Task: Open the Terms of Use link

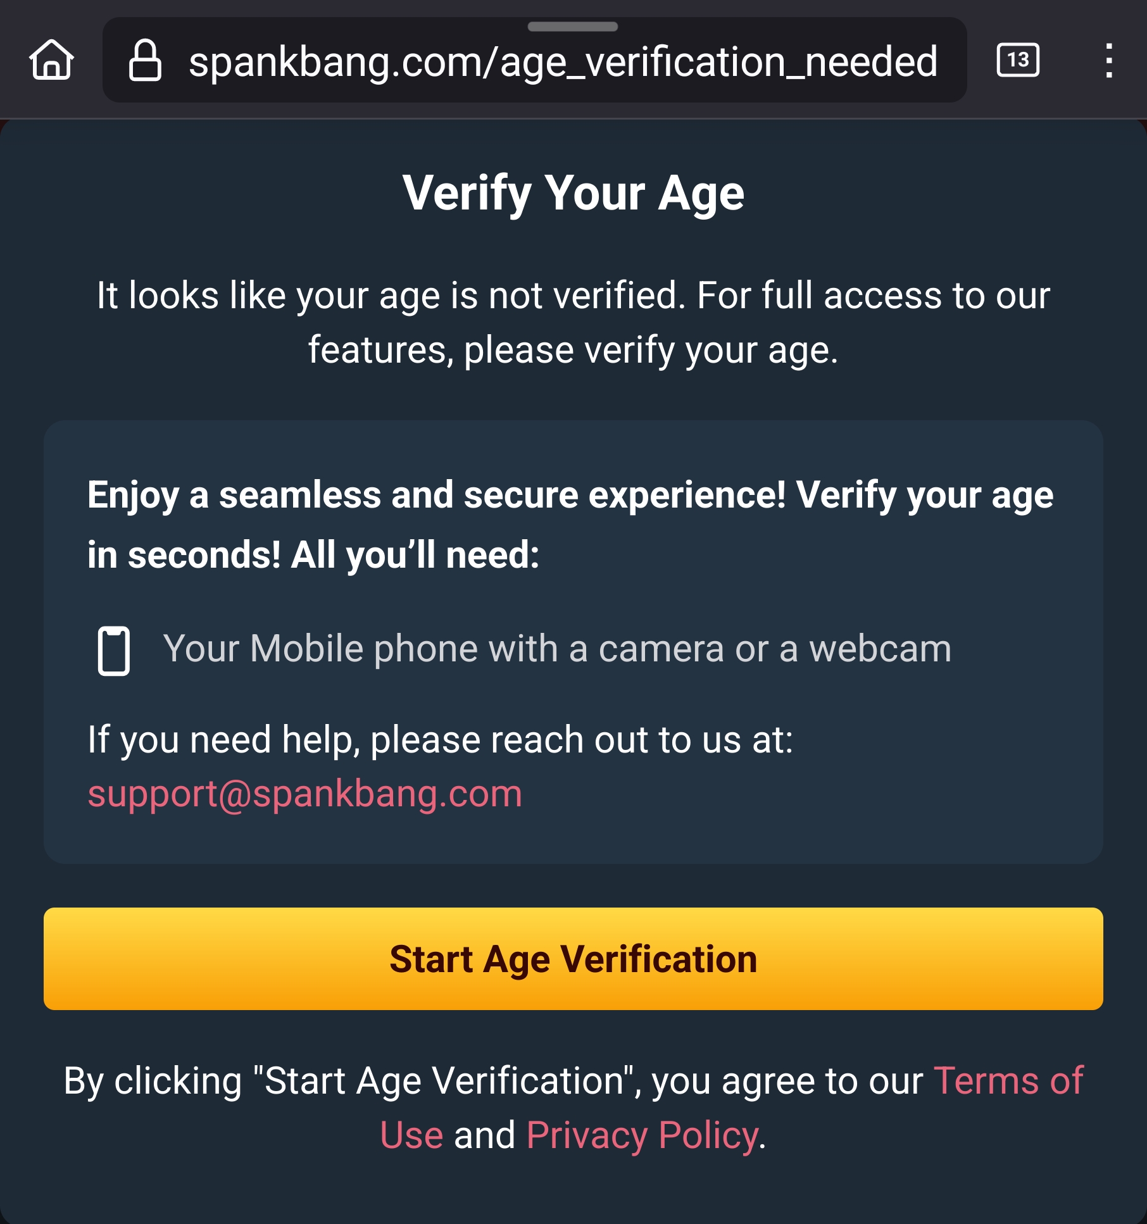Action: click(x=1008, y=1081)
